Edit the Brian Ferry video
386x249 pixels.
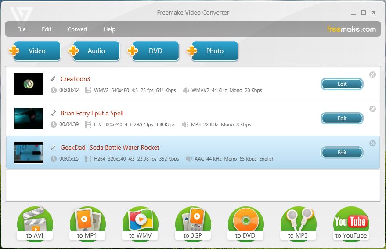(x=342, y=118)
